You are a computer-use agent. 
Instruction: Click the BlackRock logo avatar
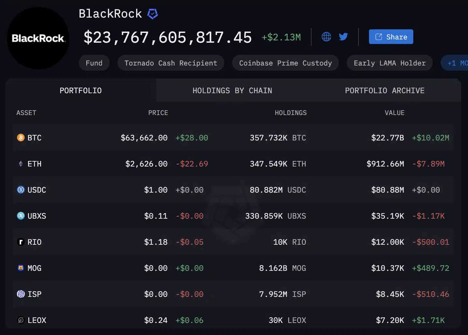38,38
